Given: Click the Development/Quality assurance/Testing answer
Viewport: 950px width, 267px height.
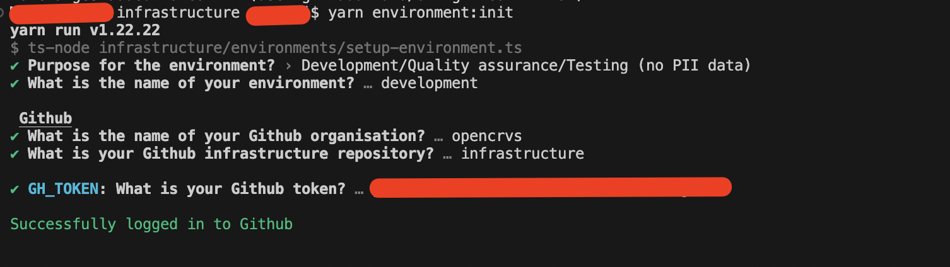Looking at the screenshot, I should click(526, 65).
